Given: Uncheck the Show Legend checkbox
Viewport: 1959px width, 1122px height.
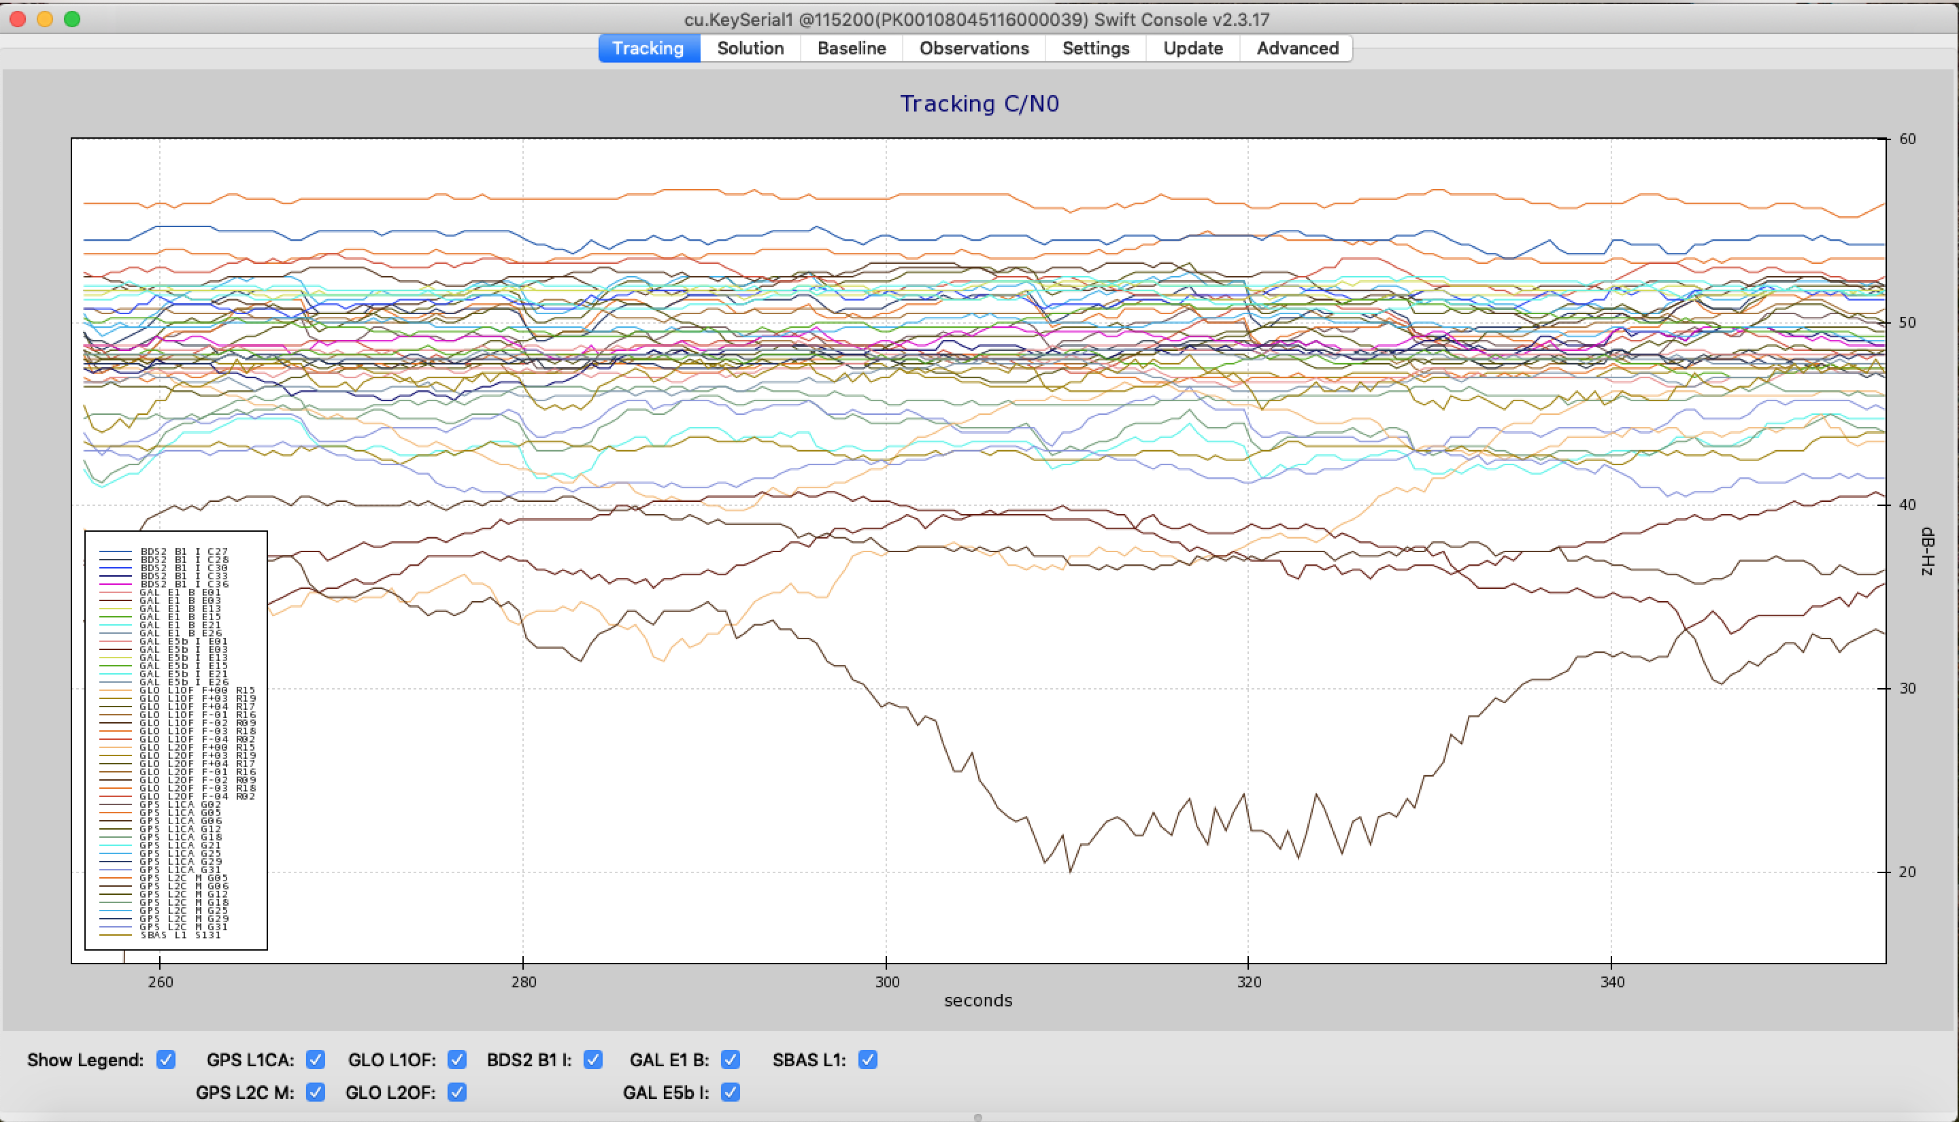Looking at the screenshot, I should point(166,1059).
